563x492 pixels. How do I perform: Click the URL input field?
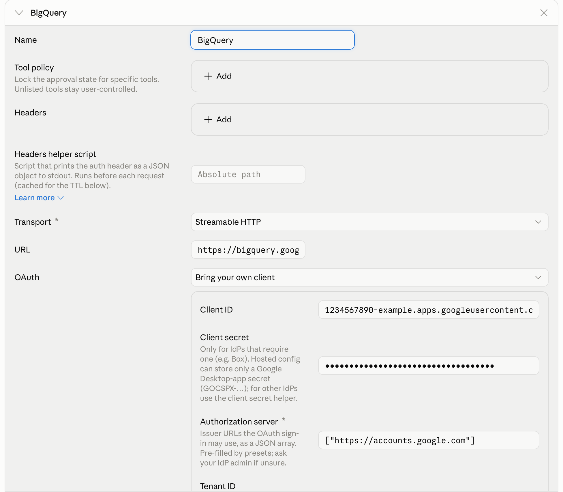pyautogui.click(x=248, y=250)
